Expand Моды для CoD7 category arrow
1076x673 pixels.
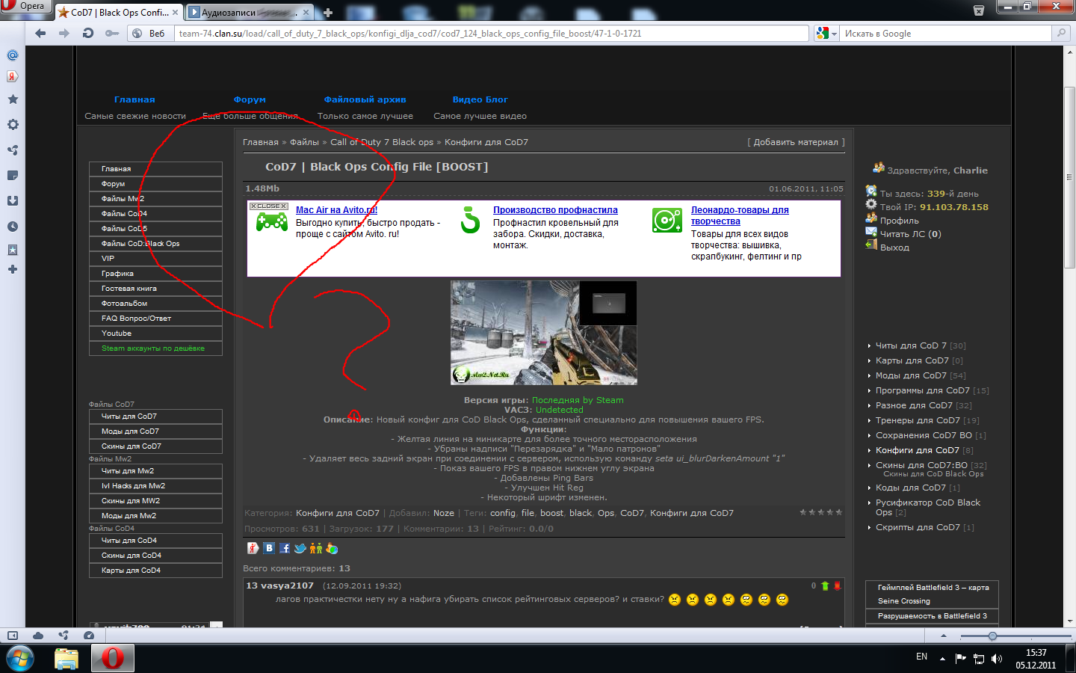pyautogui.click(x=869, y=376)
